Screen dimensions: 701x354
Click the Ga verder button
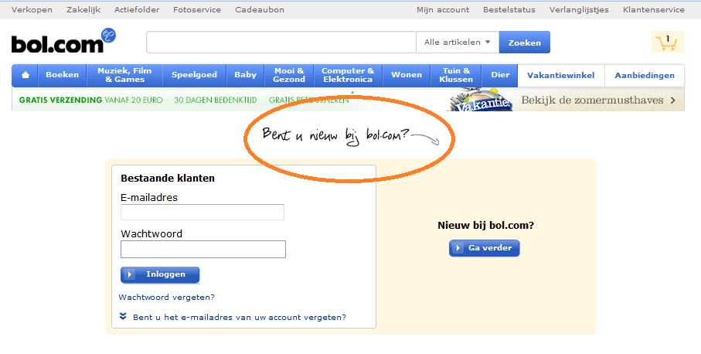[484, 248]
